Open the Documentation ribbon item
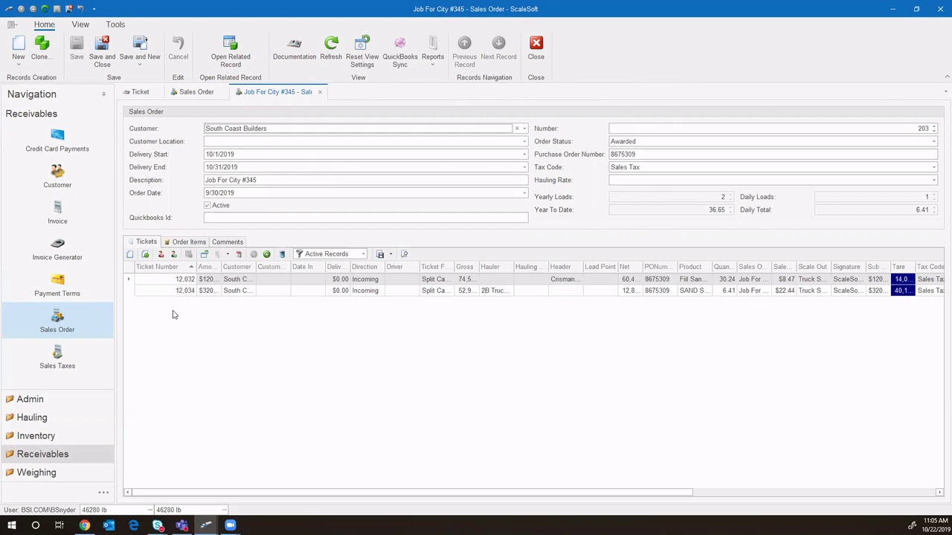The image size is (952, 535). click(295, 48)
